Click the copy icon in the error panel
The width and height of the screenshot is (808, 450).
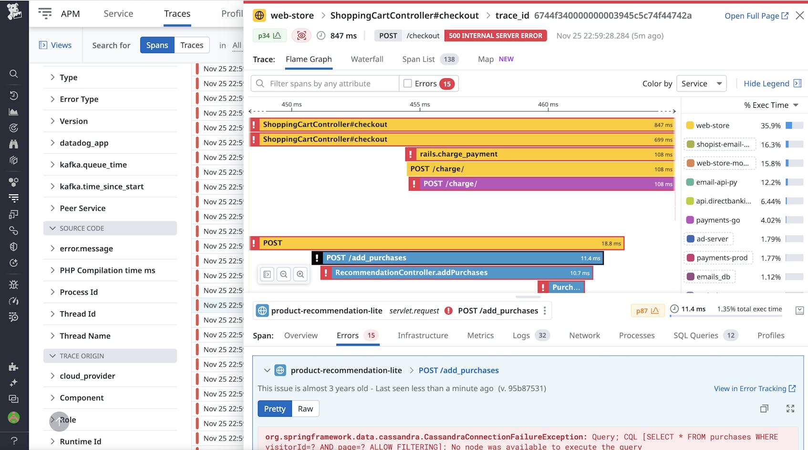pos(765,409)
